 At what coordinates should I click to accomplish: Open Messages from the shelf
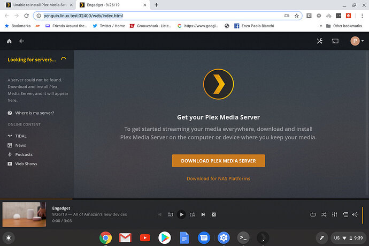point(204,238)
